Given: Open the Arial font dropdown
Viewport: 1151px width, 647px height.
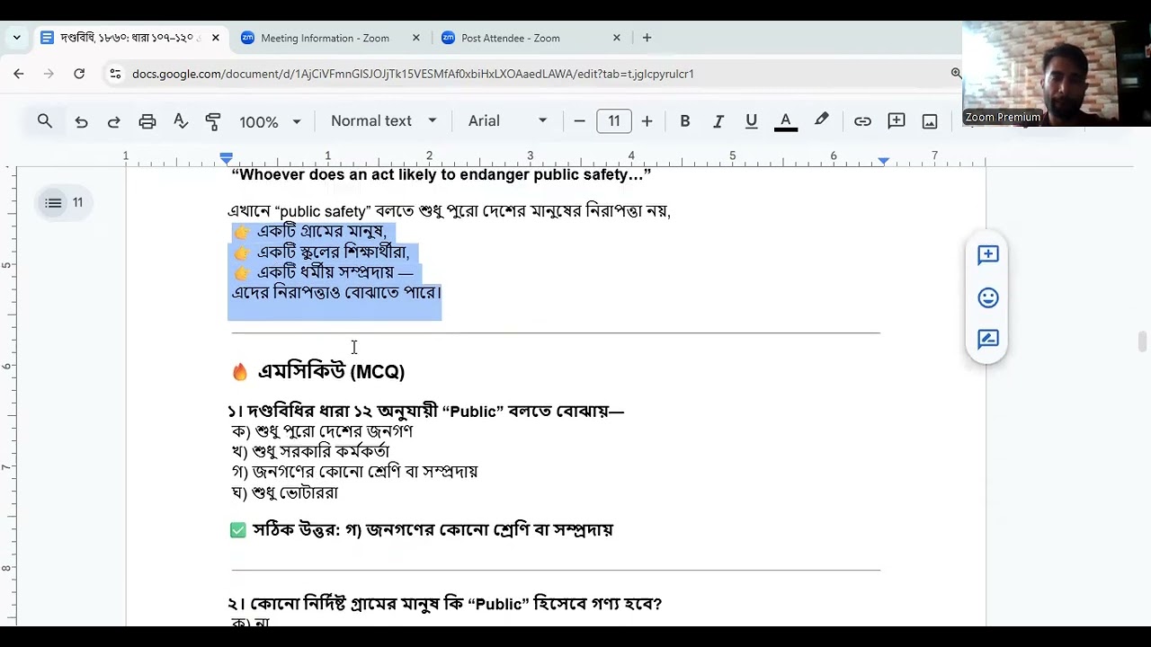Looking at the screenshot, I should (506, 121).
